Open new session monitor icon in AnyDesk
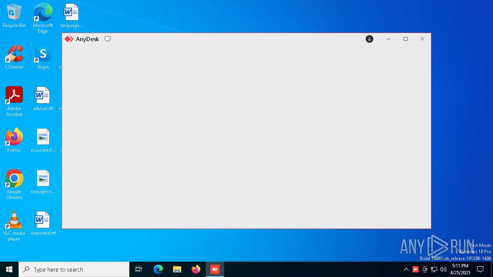This screenshot has width=493, height=277. point(108,39)
